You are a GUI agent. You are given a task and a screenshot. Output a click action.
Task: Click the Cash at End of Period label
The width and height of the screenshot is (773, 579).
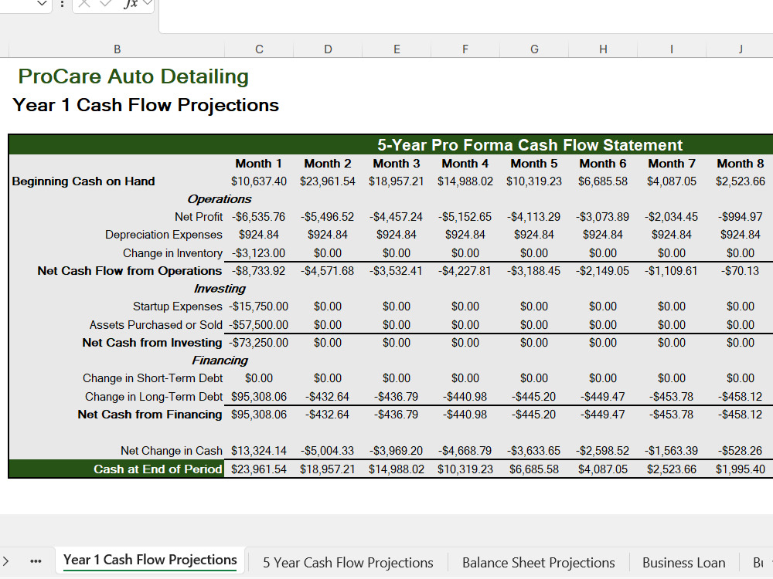(158, 469)
